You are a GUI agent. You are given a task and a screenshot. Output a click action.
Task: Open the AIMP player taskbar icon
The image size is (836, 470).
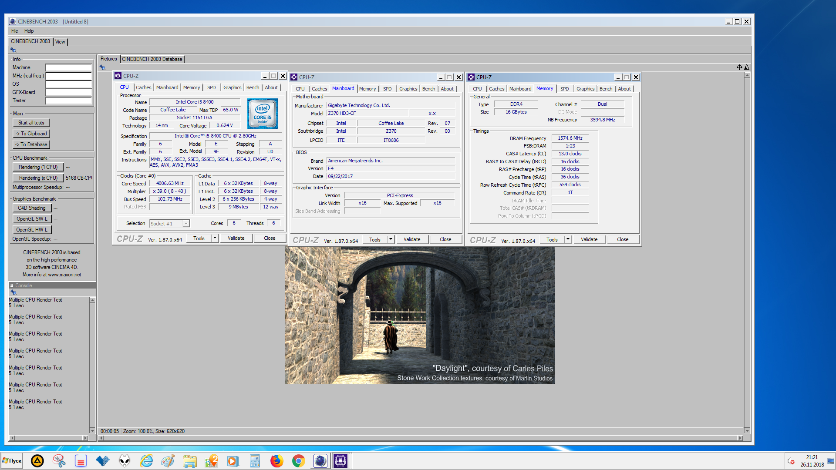point(37,461)
